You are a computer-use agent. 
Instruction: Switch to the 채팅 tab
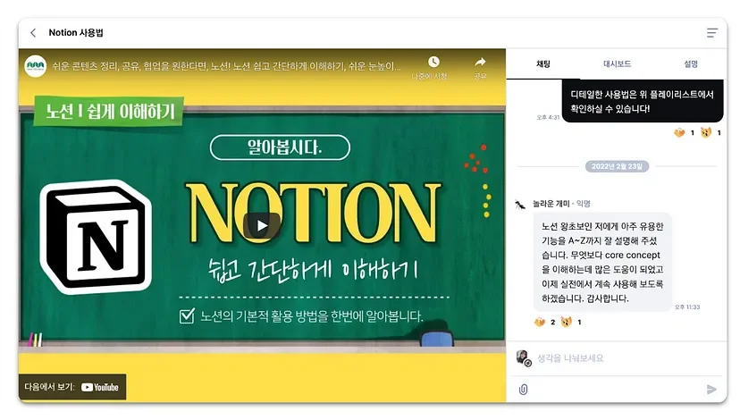[543, 64]
